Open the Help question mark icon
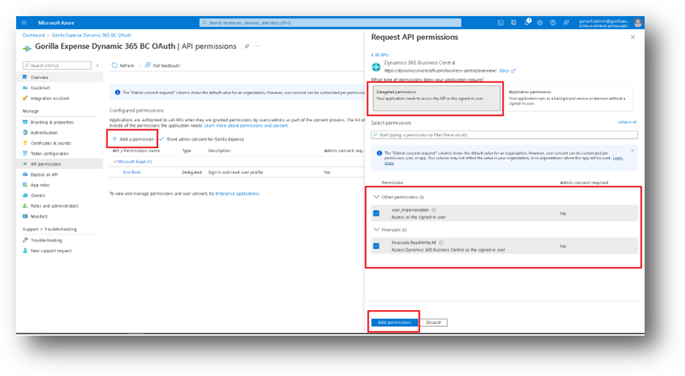 pyautogui.click(x=553, y=23)
